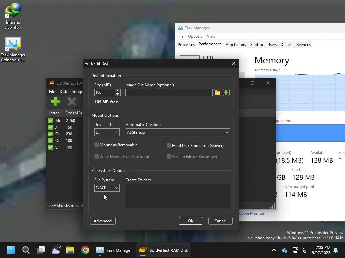This screenshot has height=258, width=345.
Task: Click the Task Manager title bar icon
Action: click(180, 28)
